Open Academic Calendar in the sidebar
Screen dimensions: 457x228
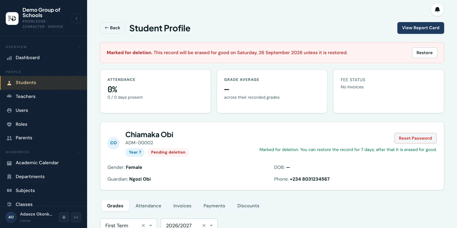point(43,163)
